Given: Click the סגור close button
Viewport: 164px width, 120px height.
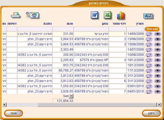Looking at the screenshot, I should coord(13,113).
